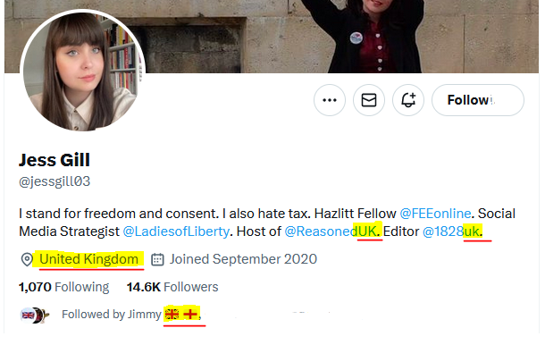Go to the @1828uk profile link
The height and width of the screenshot is (345, 545).
(x=451, y=231)
